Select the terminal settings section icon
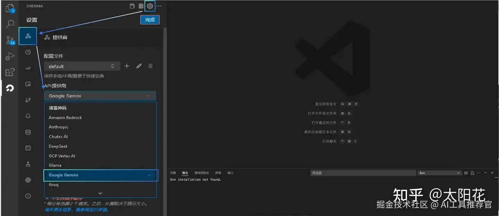The height and width of the screenshot is (216, 499). click(28, 148)
